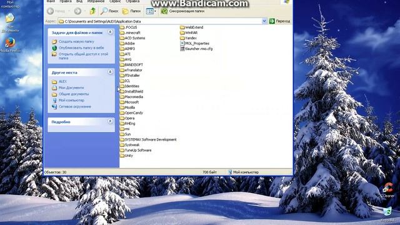
Task: Open the Search (Поиск) toolbar button
Action: tap(109, 11)
